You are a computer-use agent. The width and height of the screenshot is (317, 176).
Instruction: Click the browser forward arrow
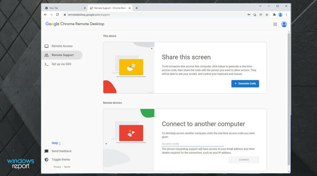click(x=51, y=14)
